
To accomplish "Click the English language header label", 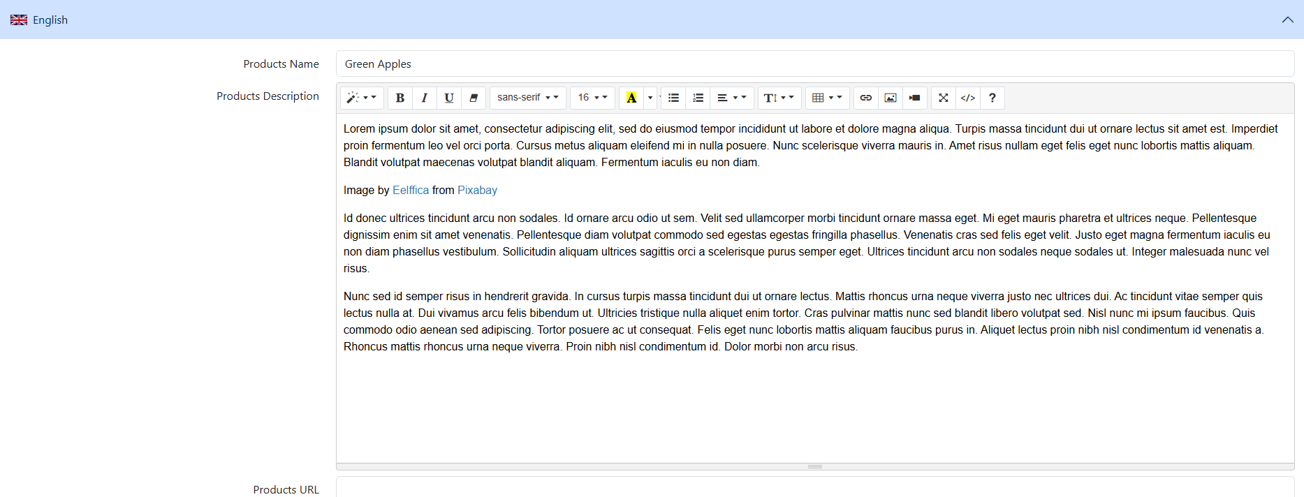I will coord(50,20).
